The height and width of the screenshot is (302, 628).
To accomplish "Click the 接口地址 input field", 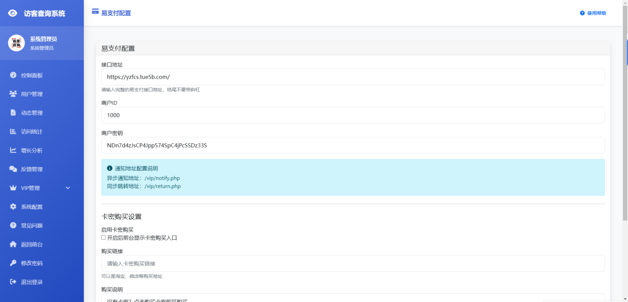I will pos(353,77).
